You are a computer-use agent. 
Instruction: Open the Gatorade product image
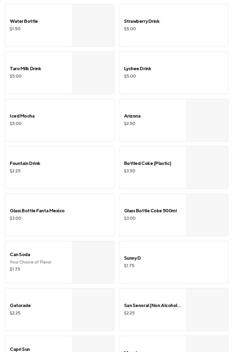click(93, 310)
